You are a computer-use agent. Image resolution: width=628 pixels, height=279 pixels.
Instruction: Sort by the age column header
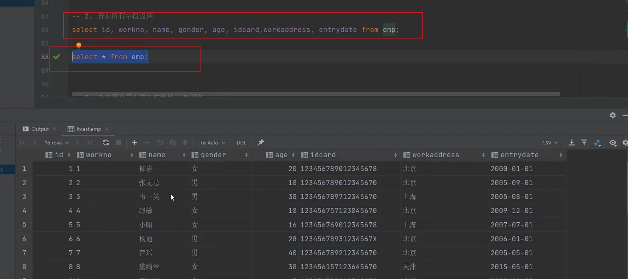(x=280, y=155)
